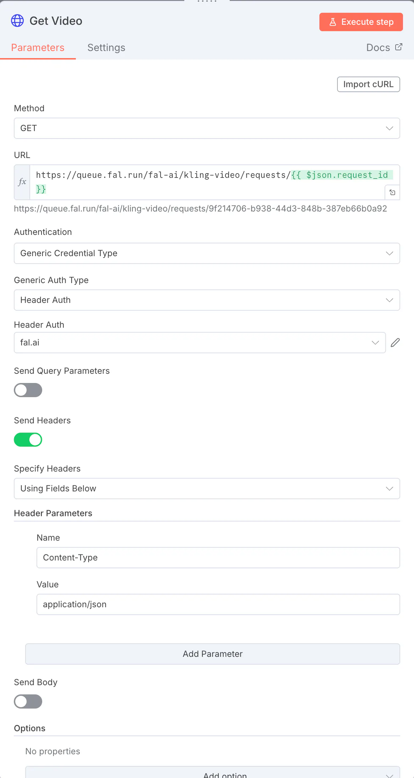
Task: Grab the dotted drag handle at top
Action: 207,1
